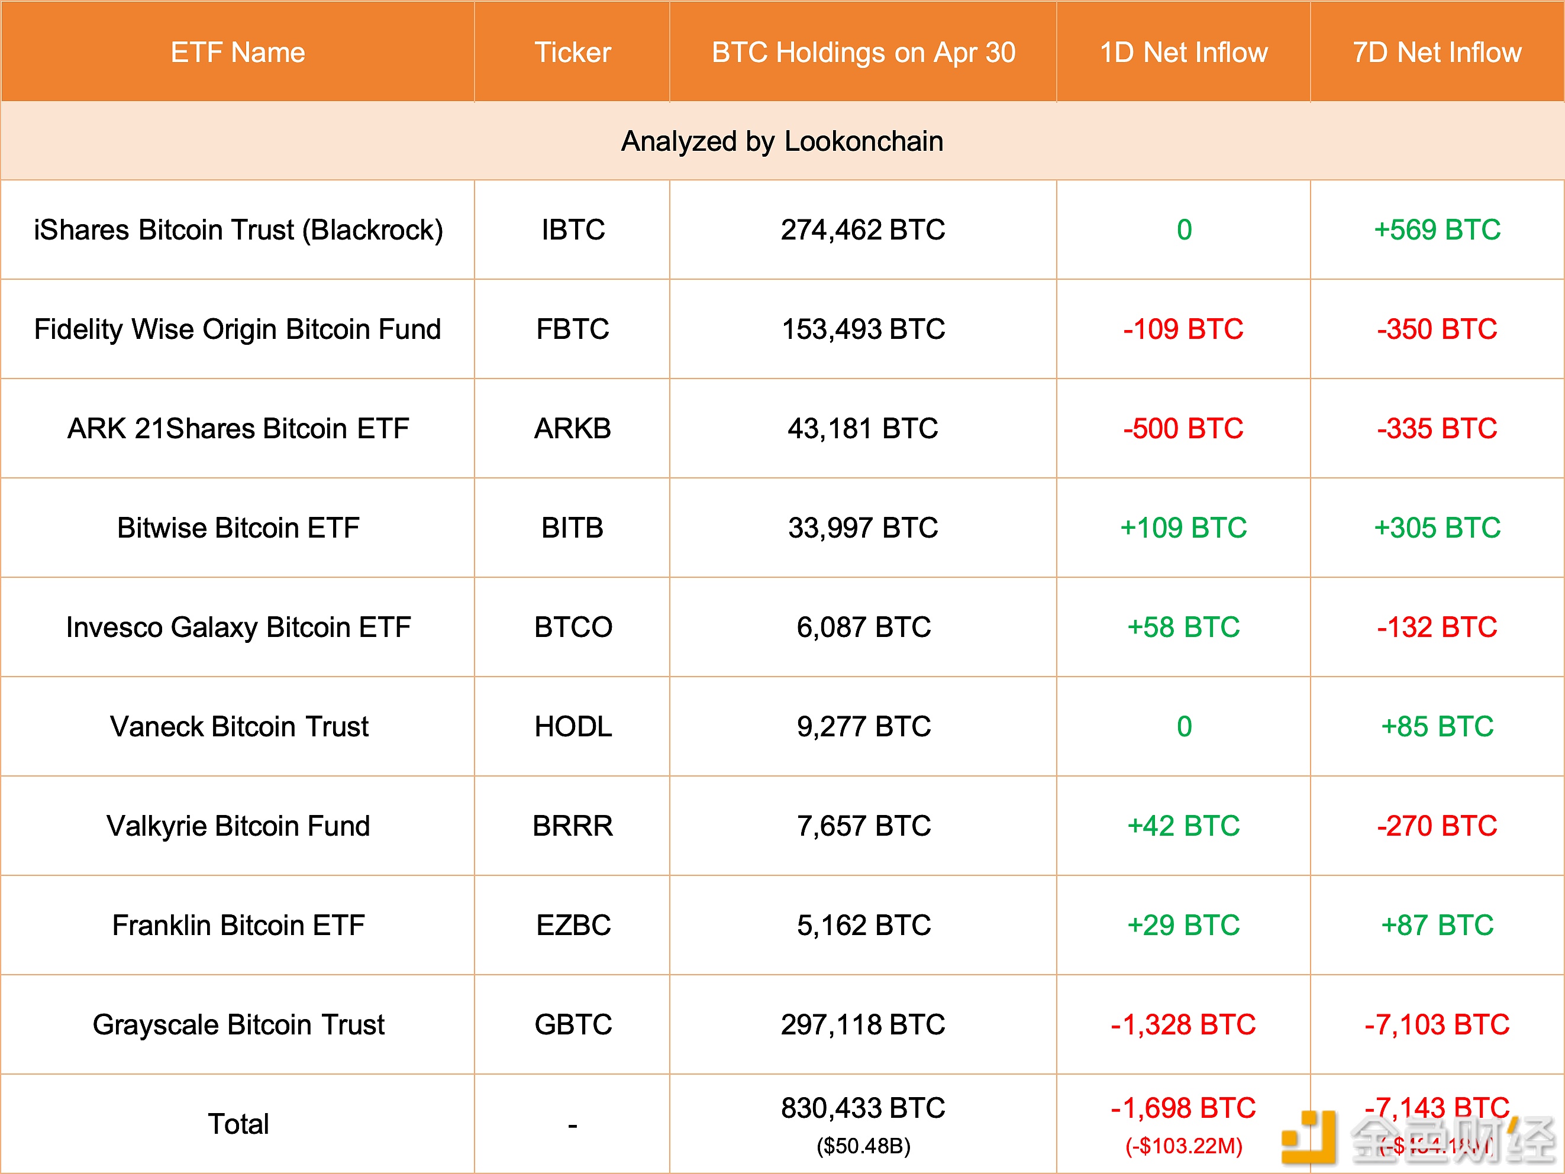
Task: Select the Valkyrie -270 BTC weekly value
Action: 1437,826
